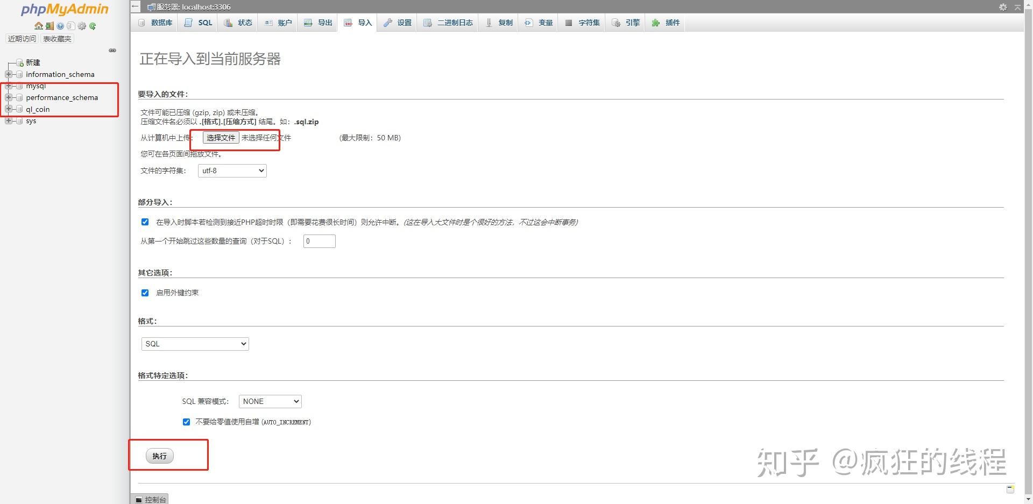The image size is (1033, 504).
Task: Click performance_schema database icon
Action: (x=20, y=97)
